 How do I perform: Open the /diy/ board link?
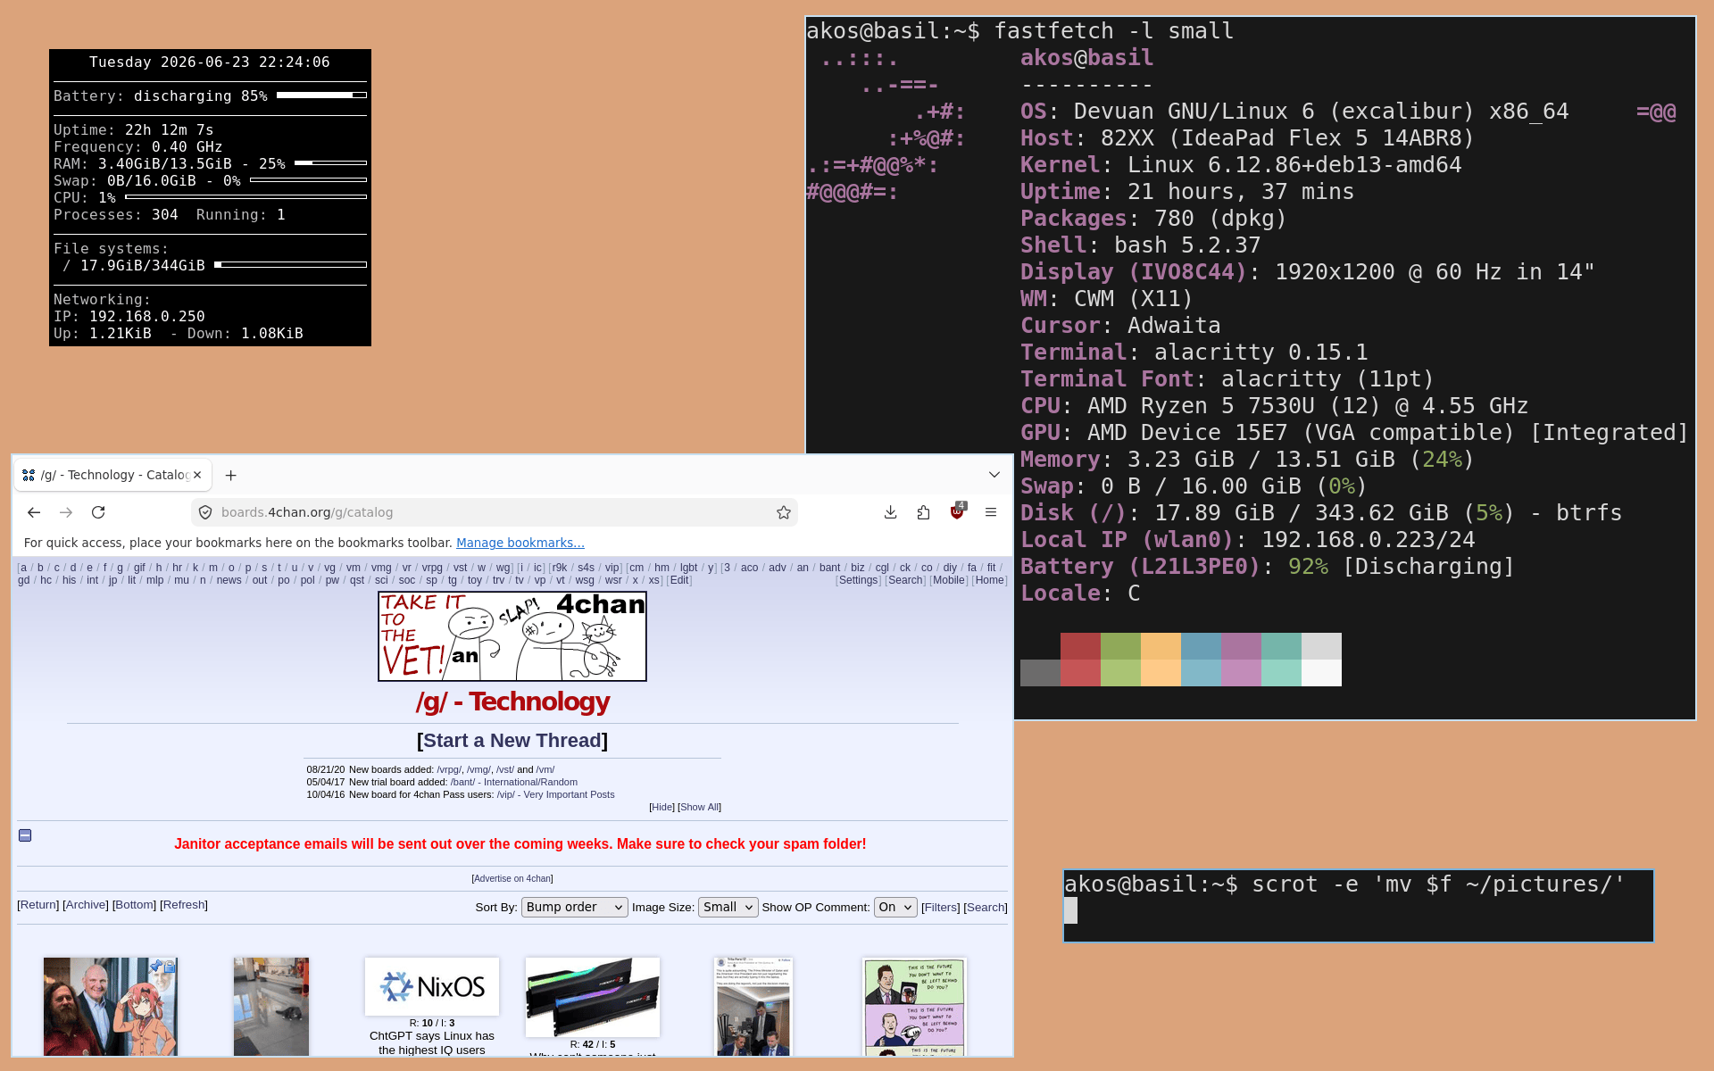point(950,568)
